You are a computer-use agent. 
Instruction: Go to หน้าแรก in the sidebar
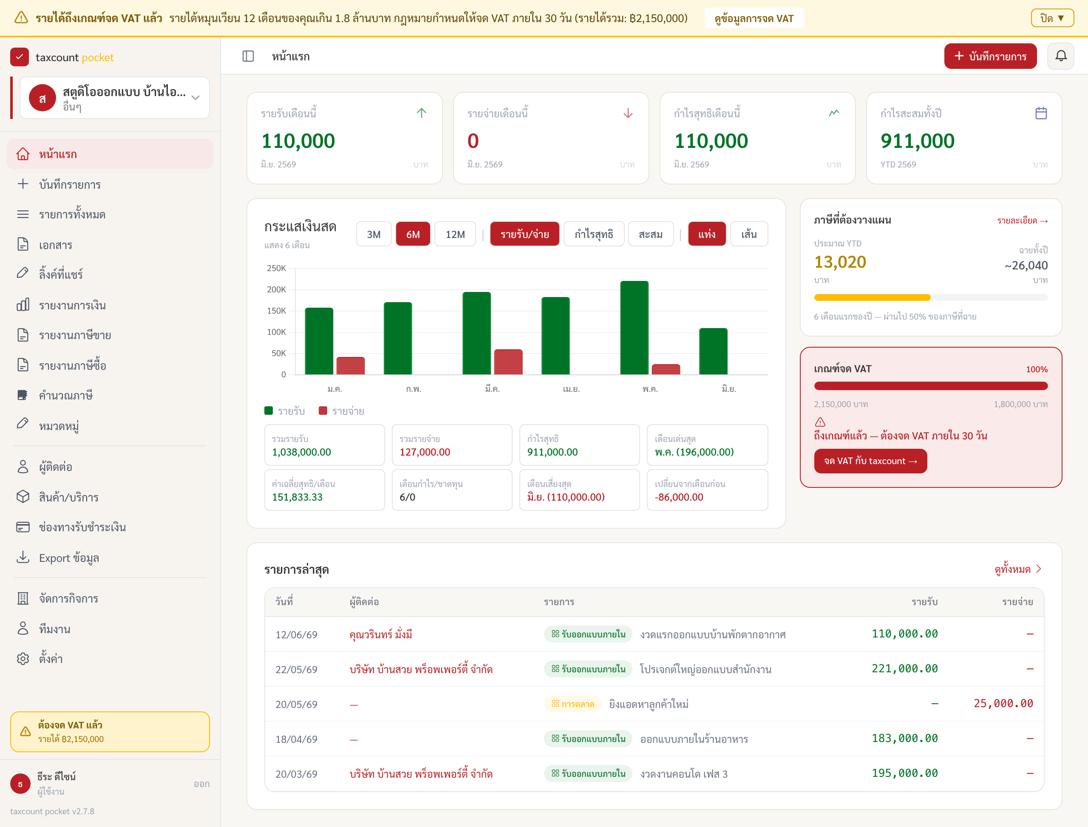click(x=110, y=154)
